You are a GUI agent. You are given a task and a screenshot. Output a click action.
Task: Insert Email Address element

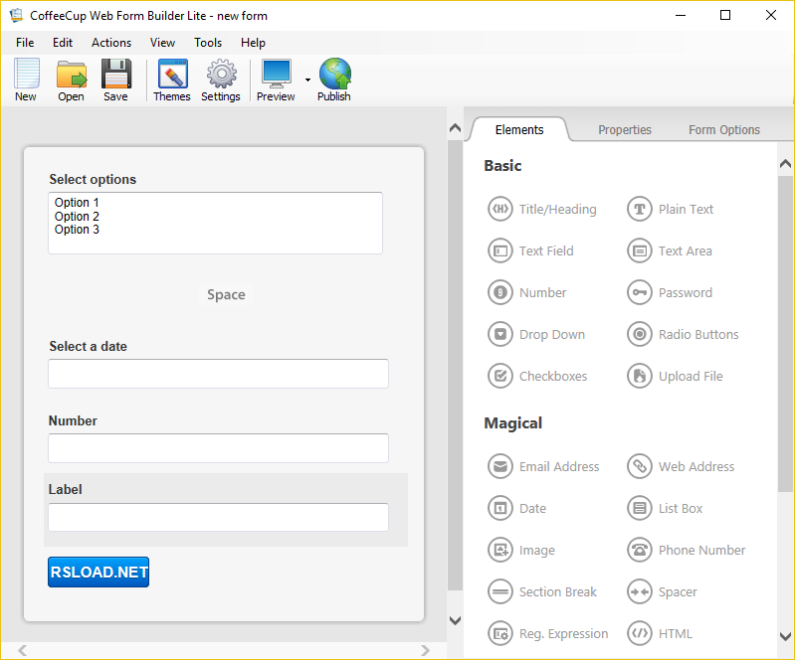543,466
